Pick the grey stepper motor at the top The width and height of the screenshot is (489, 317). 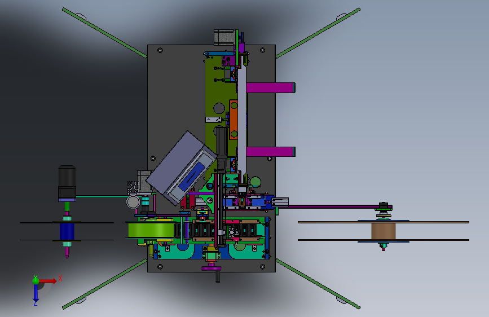[224, 37]
